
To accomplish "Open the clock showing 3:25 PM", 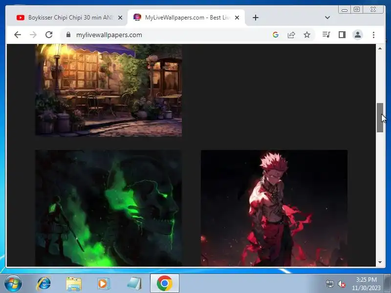I will pos(366,284).
